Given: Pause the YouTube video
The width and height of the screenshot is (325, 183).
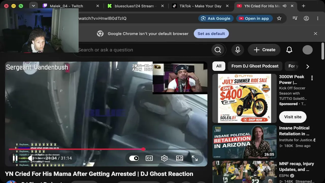Looking at the screenshot, I should tap(15, 158).
